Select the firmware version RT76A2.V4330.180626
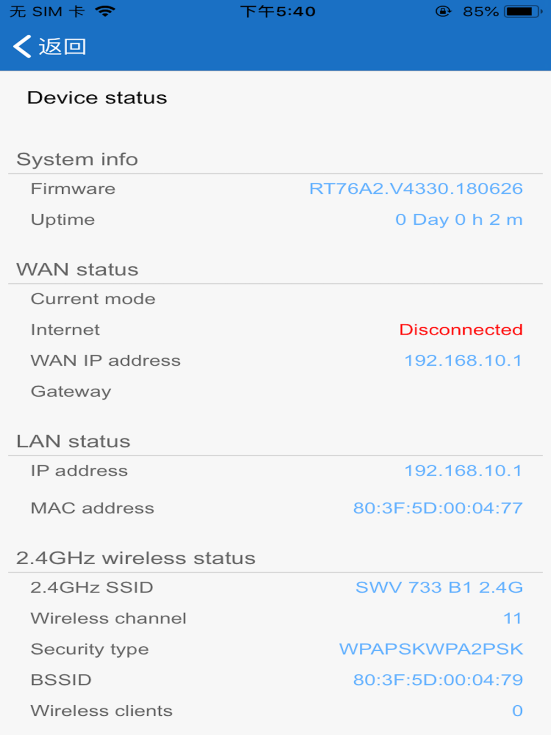Image resolution: width=551 pixels, height=735 pixels. [x=415, y=188]
